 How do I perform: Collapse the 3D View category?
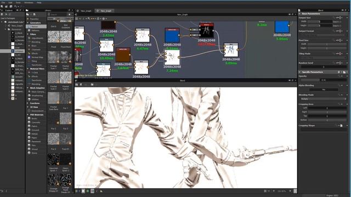(28, 107)
